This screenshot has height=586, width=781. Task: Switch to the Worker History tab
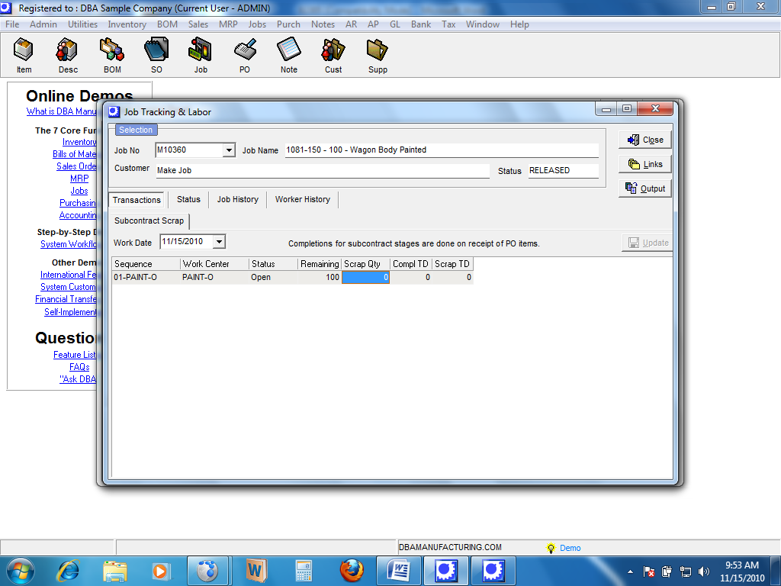pos(302,200)
